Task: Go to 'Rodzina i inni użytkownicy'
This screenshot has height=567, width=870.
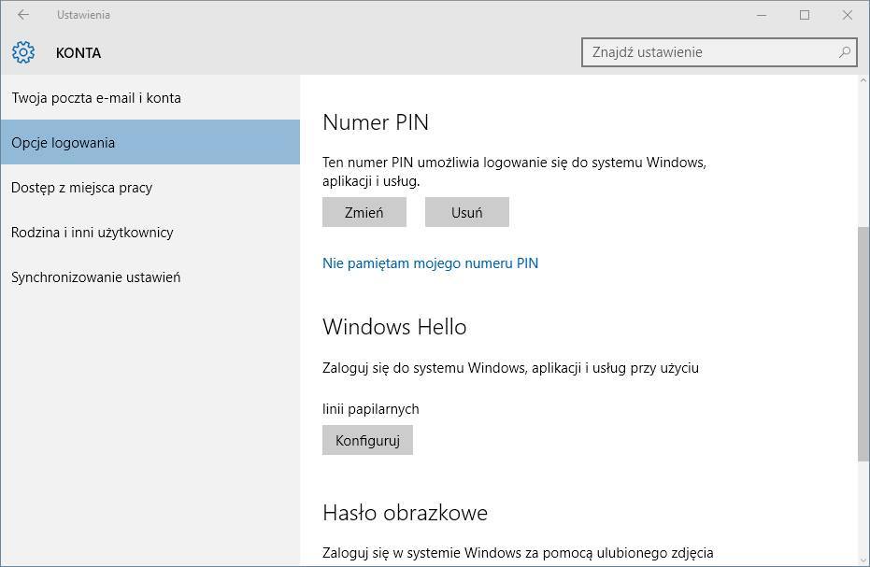Action: click(x=150, y=232)
